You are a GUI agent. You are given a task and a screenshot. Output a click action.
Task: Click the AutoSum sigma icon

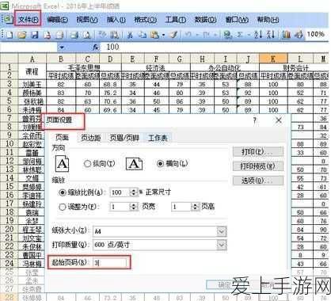point(240,35)
